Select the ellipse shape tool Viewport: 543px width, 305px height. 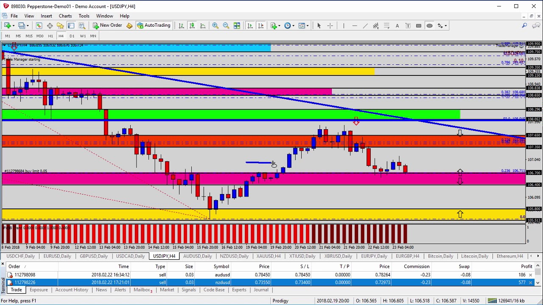[429, 25]
